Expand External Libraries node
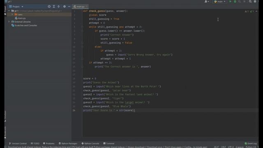This screenshot has height=148, width=263. click(x=9, y=22)
